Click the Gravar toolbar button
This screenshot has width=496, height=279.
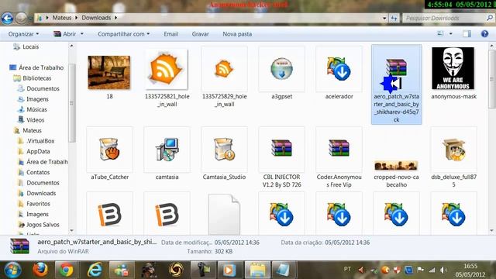200,34
